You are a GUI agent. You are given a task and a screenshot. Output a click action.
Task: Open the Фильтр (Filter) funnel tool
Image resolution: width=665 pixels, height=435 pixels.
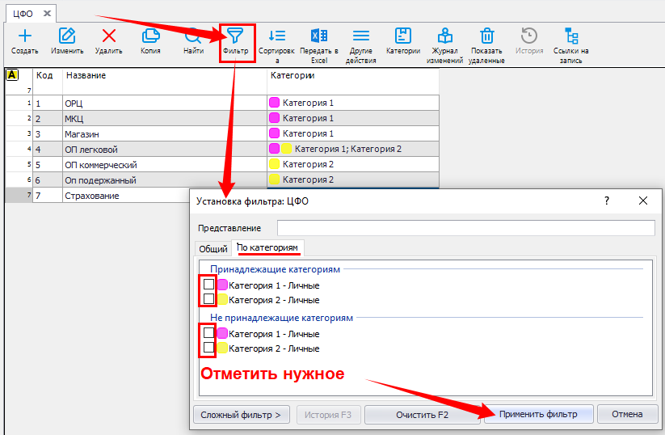235,36
